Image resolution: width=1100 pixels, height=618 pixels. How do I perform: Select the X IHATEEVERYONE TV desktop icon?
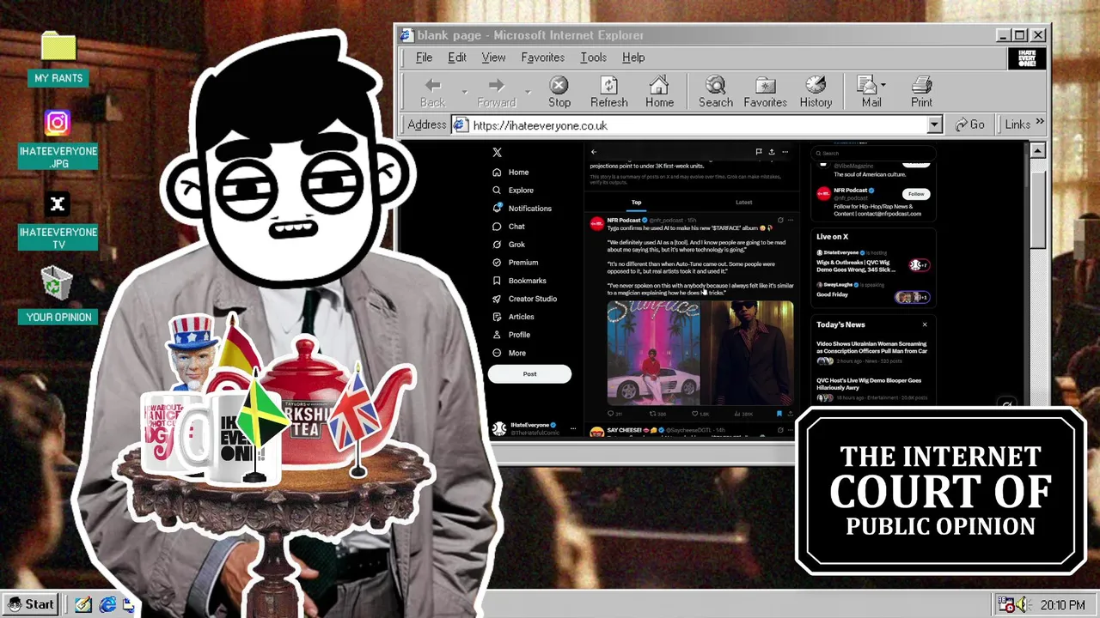tap(58, 221)
